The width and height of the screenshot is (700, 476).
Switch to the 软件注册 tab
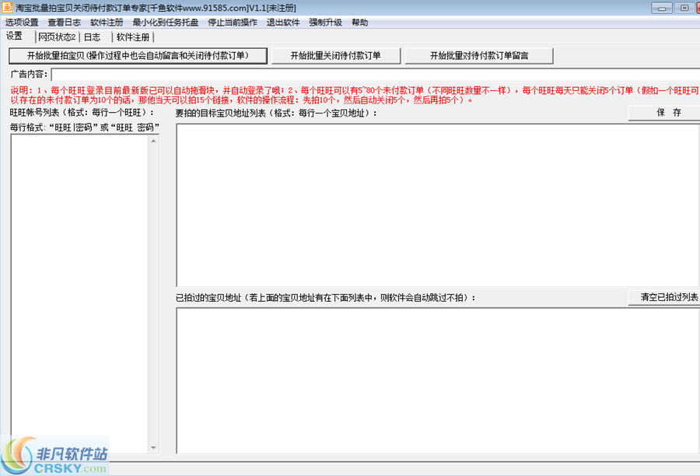(x=133, y=37)
